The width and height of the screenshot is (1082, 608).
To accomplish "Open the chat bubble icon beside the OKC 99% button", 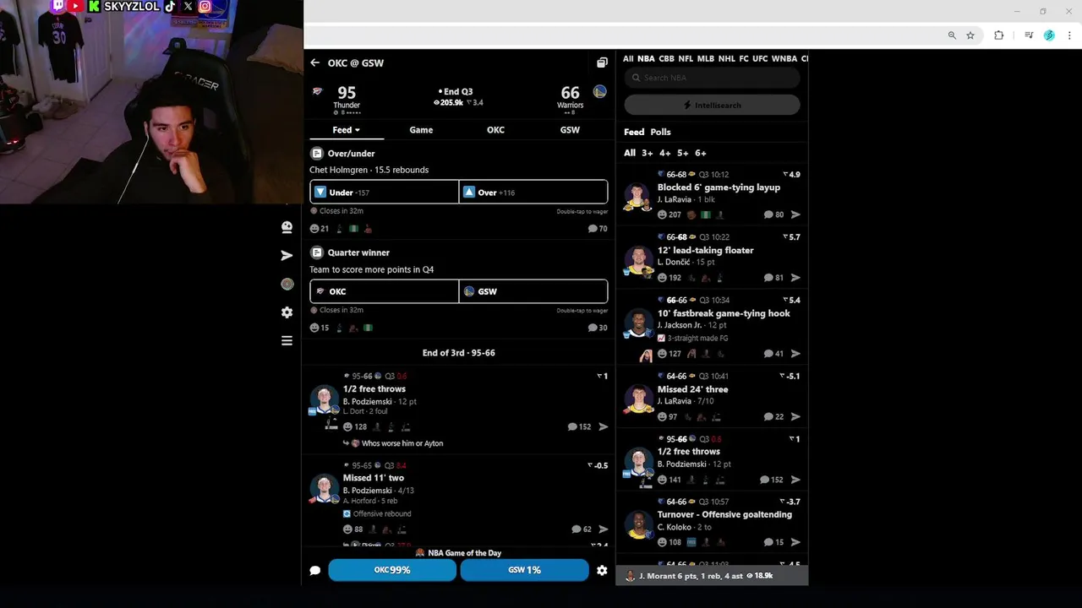I will pos(314,571).
